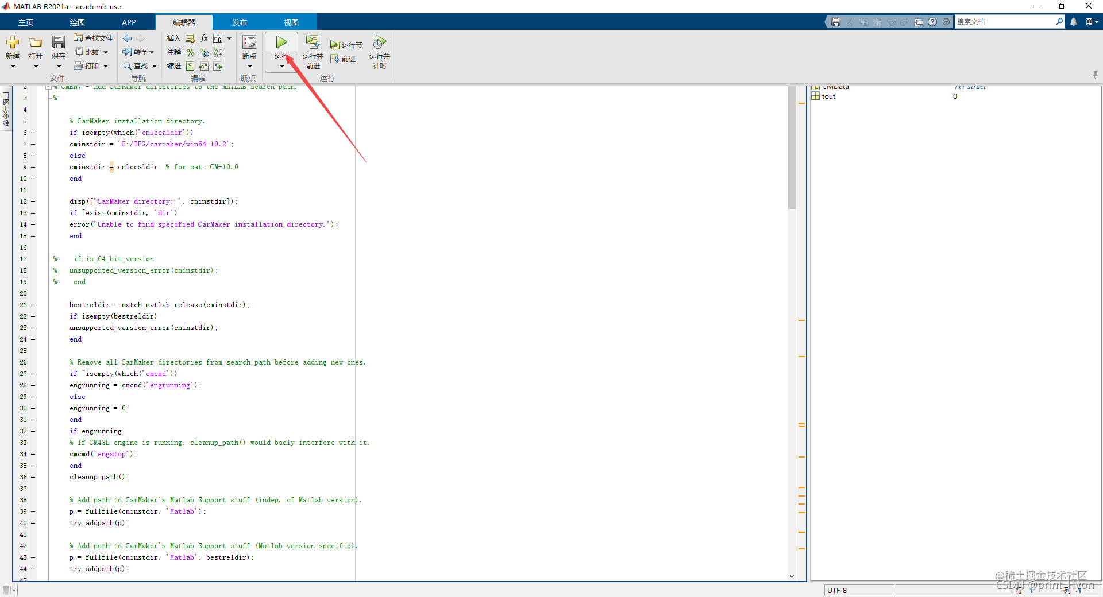This screenshot has height=597, width=1103.
Task: Click the fx insert function icon
Action: click(204, 38)
